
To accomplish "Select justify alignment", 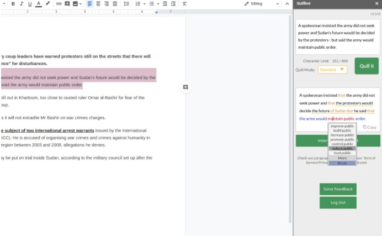I will tap(115, 4).
